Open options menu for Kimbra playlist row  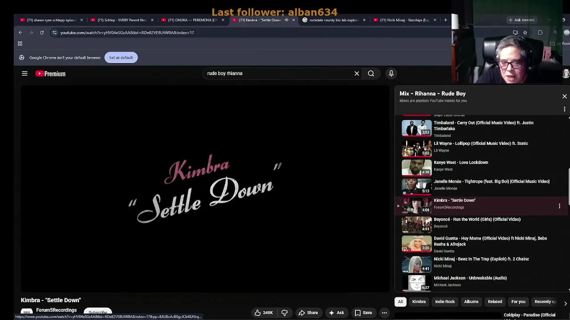[559, 206]
